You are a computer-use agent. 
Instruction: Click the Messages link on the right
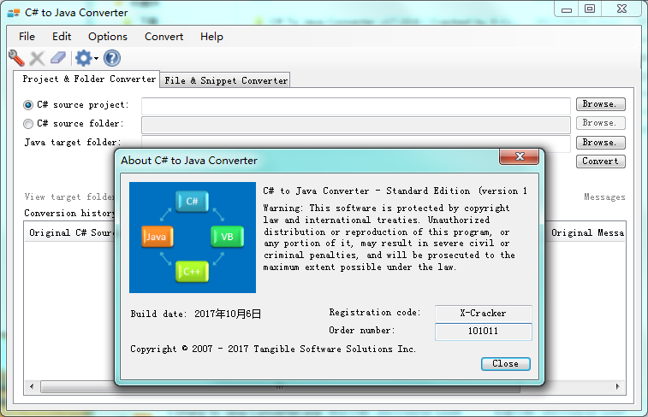[604, 197]
